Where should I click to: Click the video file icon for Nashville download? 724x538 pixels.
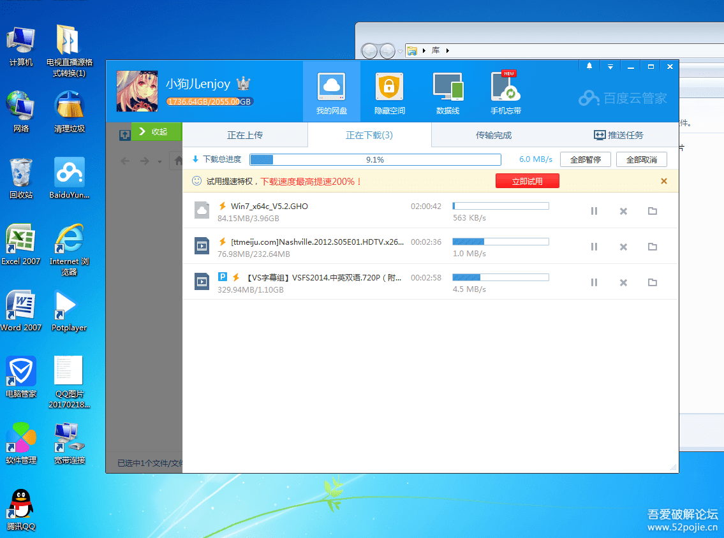coord(202,245)
